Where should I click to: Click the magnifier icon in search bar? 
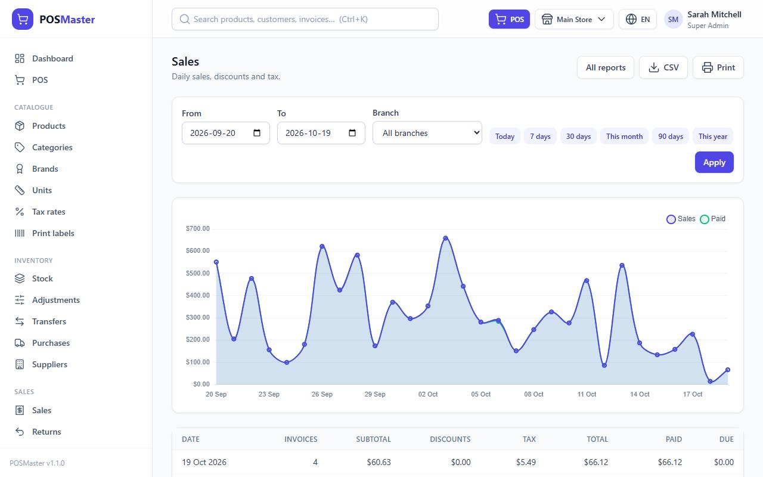point(185,19)
